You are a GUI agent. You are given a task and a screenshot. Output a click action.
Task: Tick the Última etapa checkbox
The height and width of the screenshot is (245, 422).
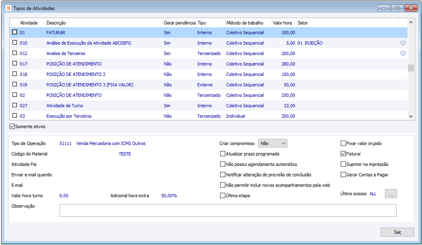coord(223,196)
